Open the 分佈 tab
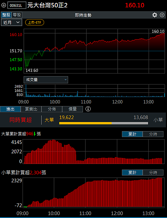The height and width of the screenshot is (218, 167). coord(52,109)
